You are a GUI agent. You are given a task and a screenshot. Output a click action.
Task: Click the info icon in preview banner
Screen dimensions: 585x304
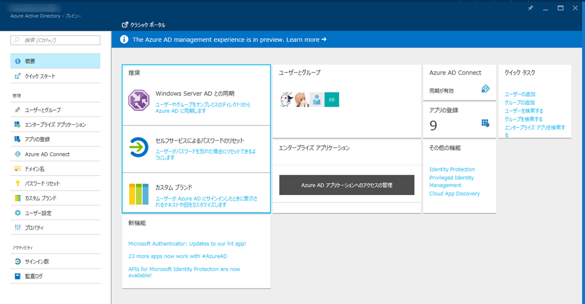(x=124, y=39)
